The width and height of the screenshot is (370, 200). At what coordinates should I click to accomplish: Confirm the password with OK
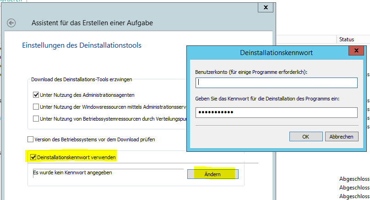(305, 137)
